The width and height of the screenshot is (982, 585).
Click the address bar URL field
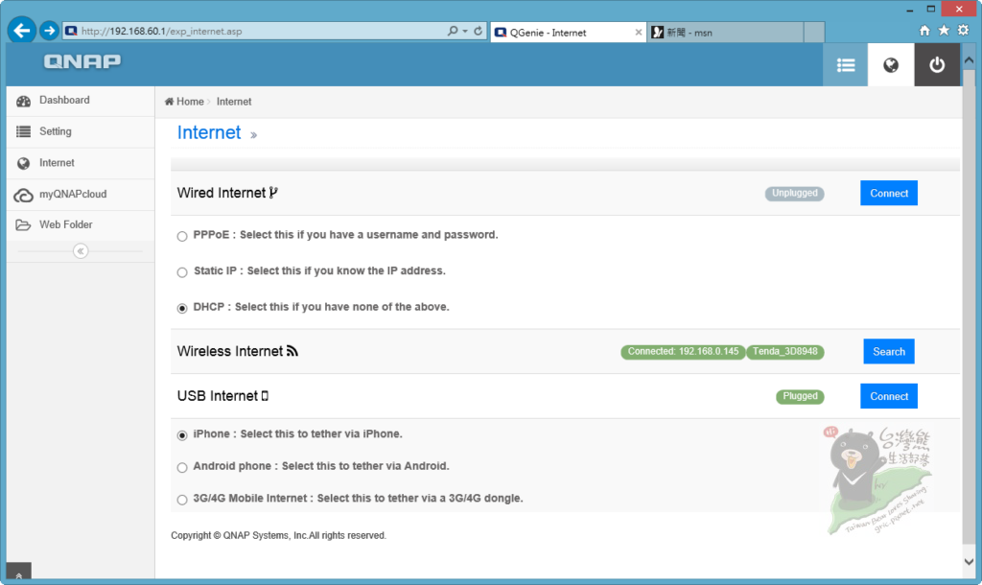point(253,31)
